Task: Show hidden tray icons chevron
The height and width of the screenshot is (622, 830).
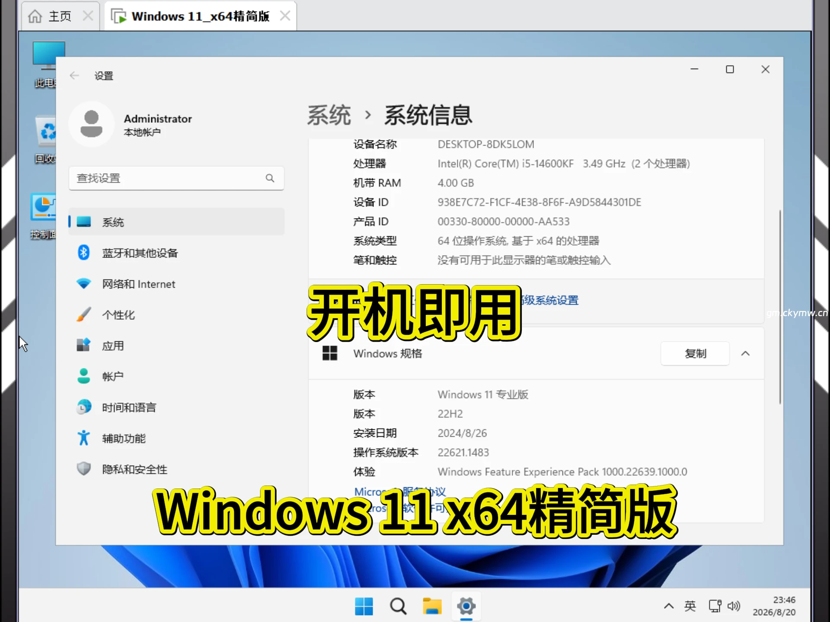Action: click(x=668, y=606)
